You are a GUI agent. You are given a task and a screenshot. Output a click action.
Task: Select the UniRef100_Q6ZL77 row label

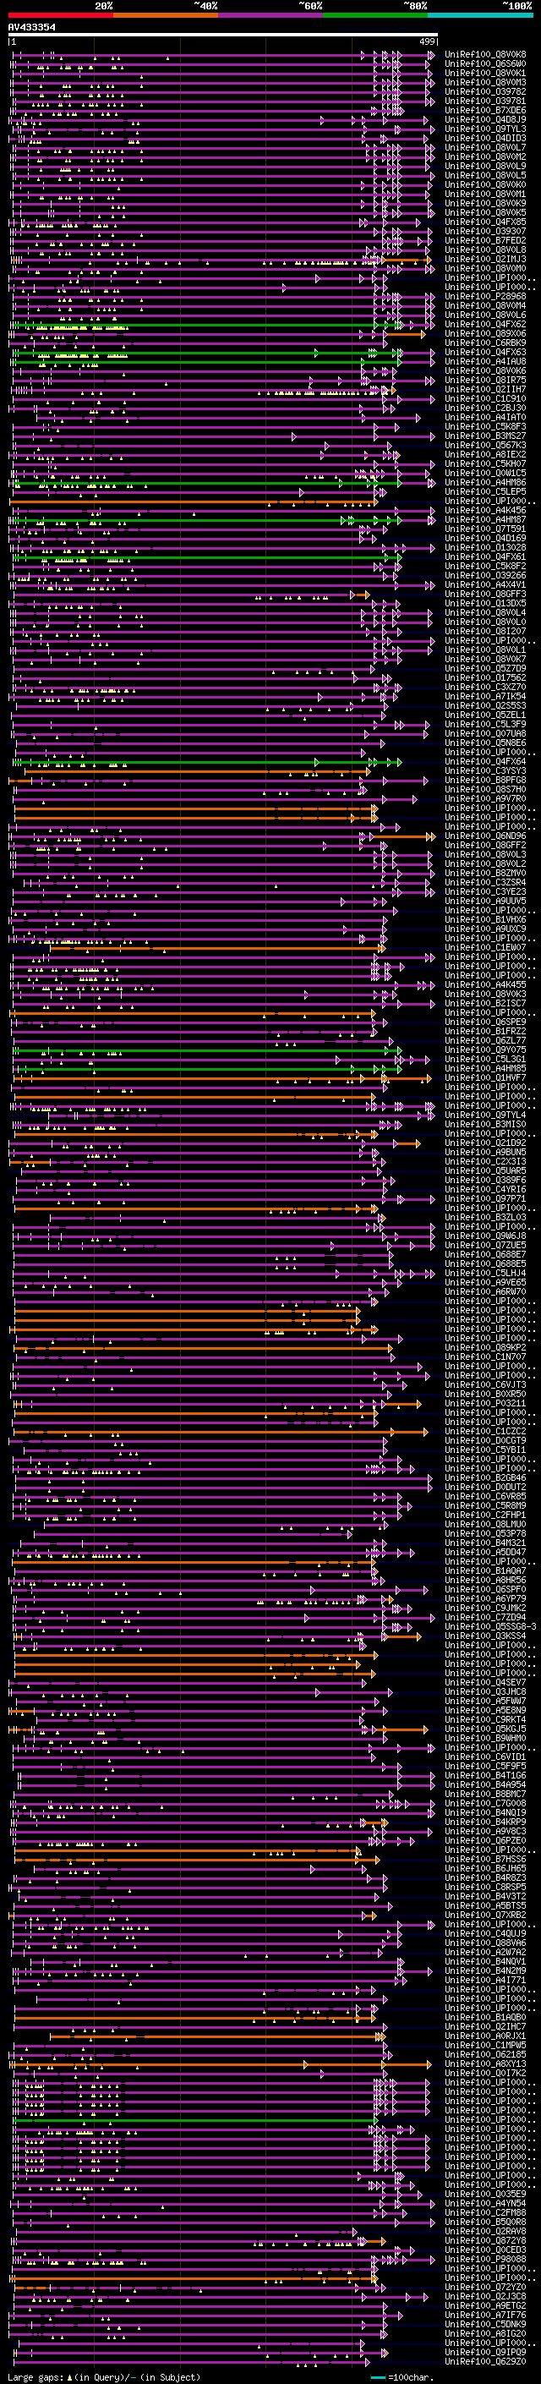[x=485, y=1040]
